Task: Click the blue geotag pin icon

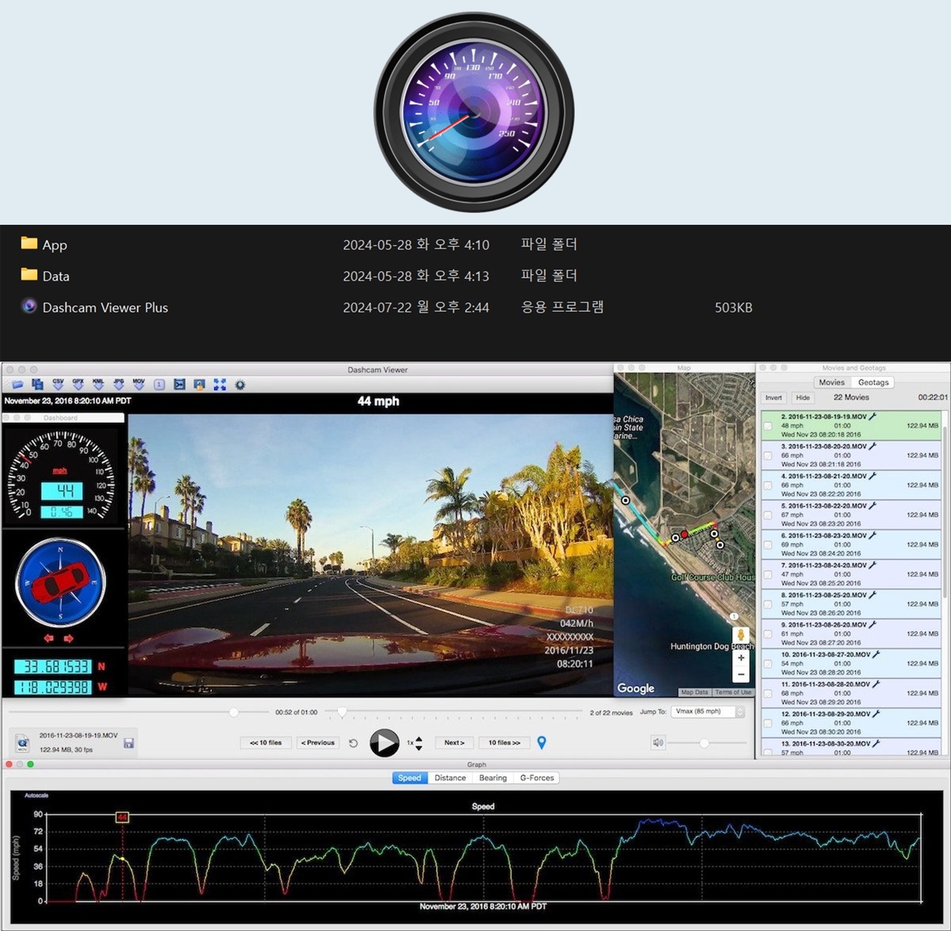Action: coord(542,743)
